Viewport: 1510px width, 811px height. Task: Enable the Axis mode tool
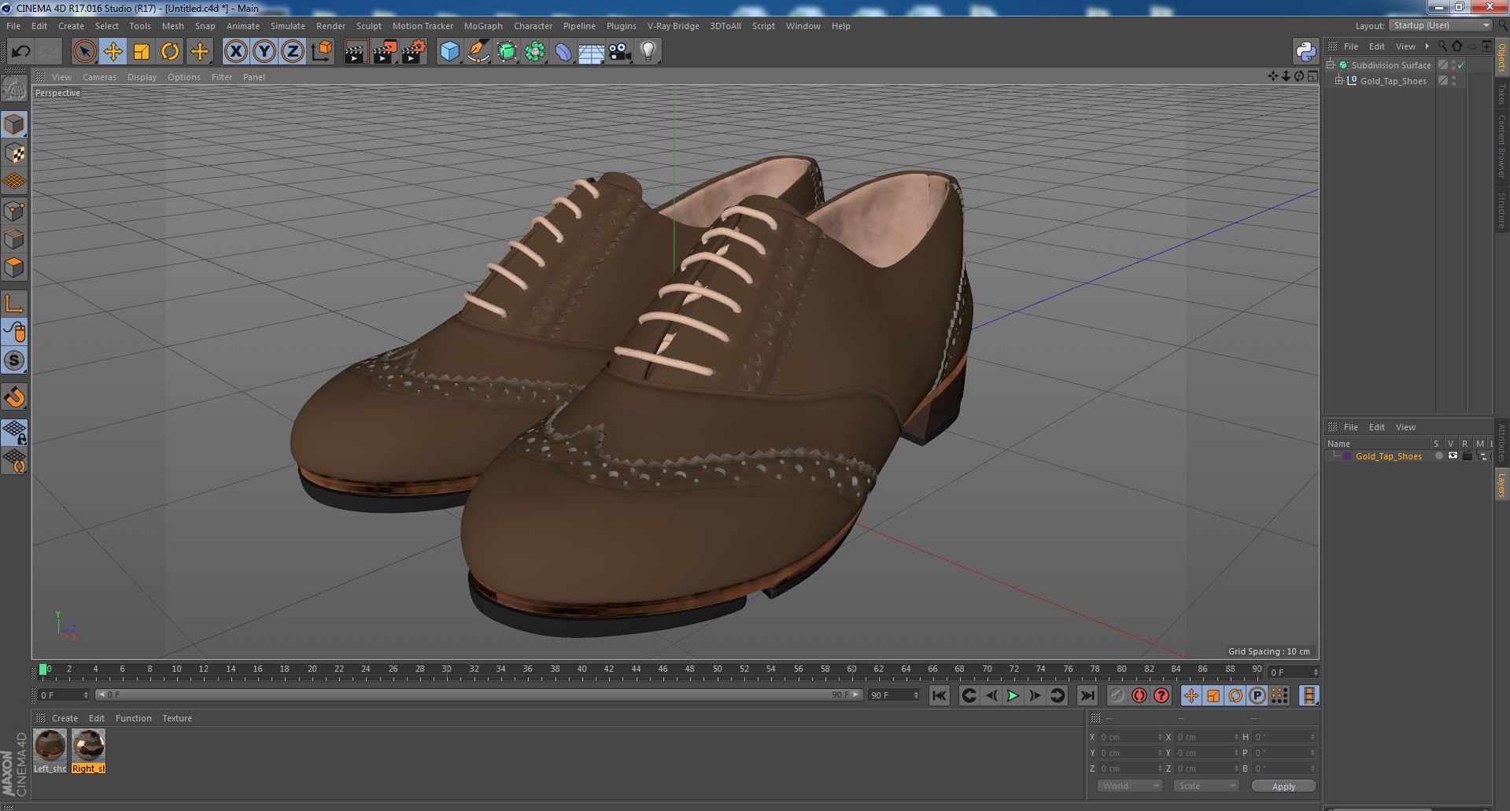pyautogui.click(x=14, y=304)
